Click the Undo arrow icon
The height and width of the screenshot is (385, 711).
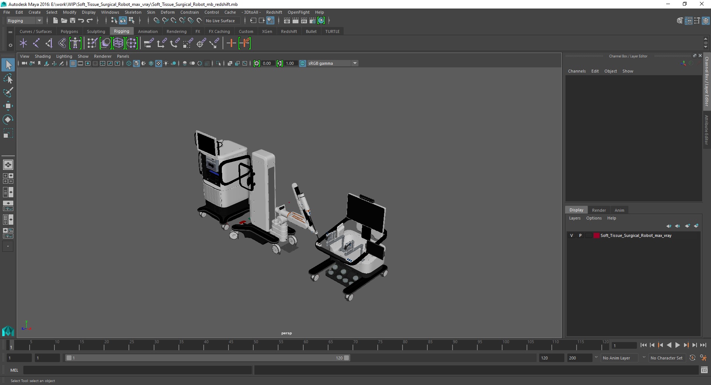[81, 21]
